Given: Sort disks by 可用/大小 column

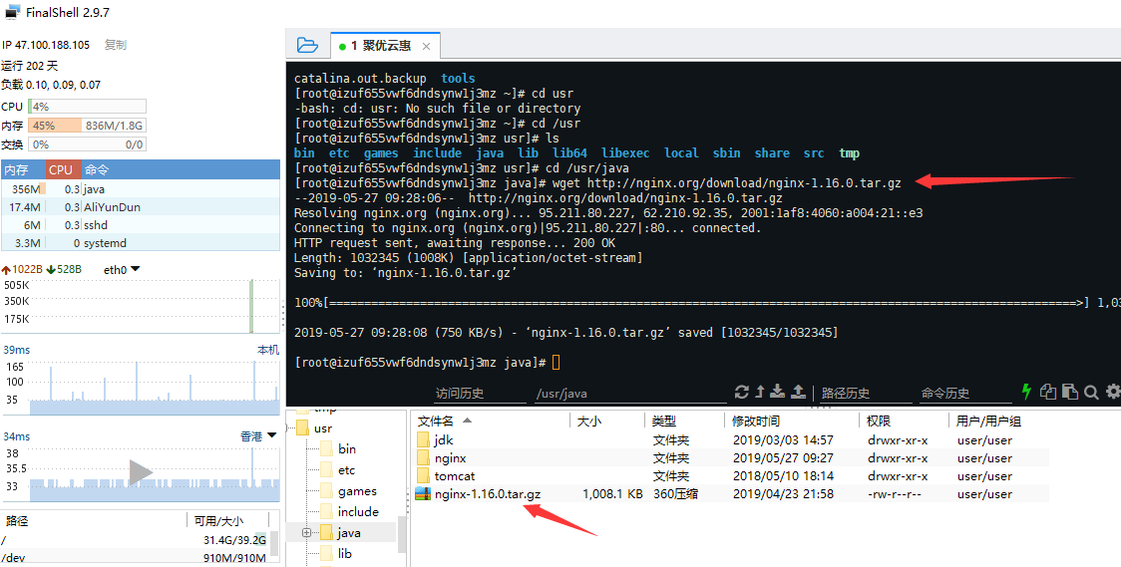Looking at the screenshot, I should click(x=225, y=520).
